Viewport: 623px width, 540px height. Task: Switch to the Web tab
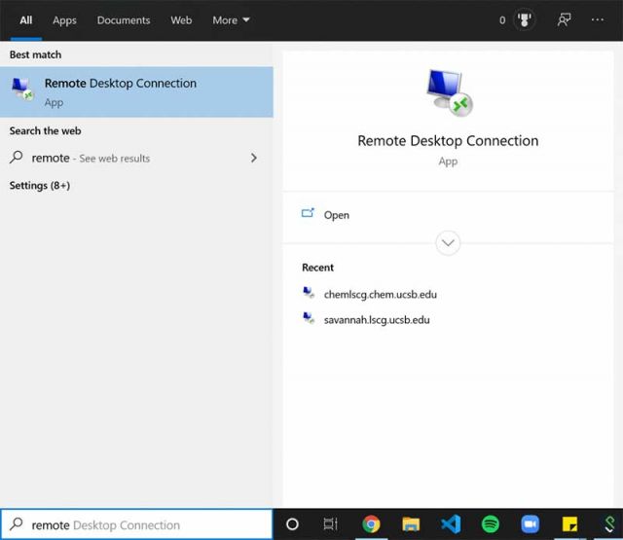tap(181, 20)
